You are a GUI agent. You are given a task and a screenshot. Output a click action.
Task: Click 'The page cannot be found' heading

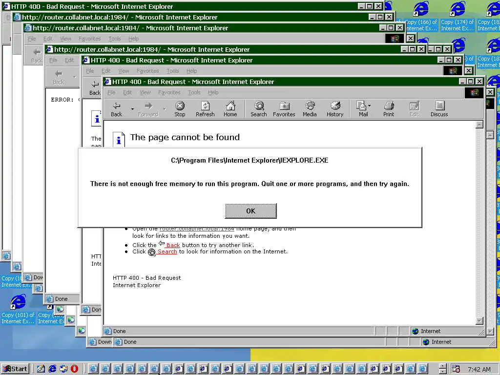[x=185, y=137]
